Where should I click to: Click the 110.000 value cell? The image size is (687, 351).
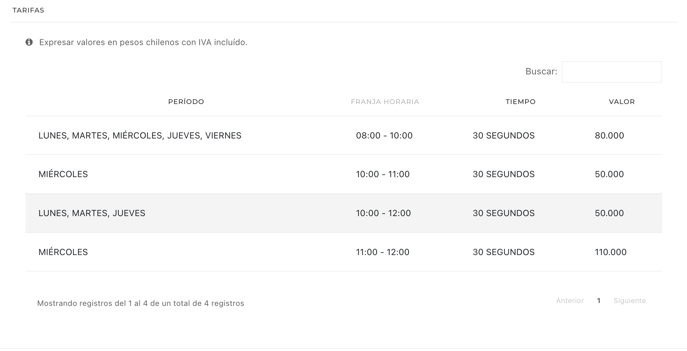pyautogui.click(x=611, y=252)
